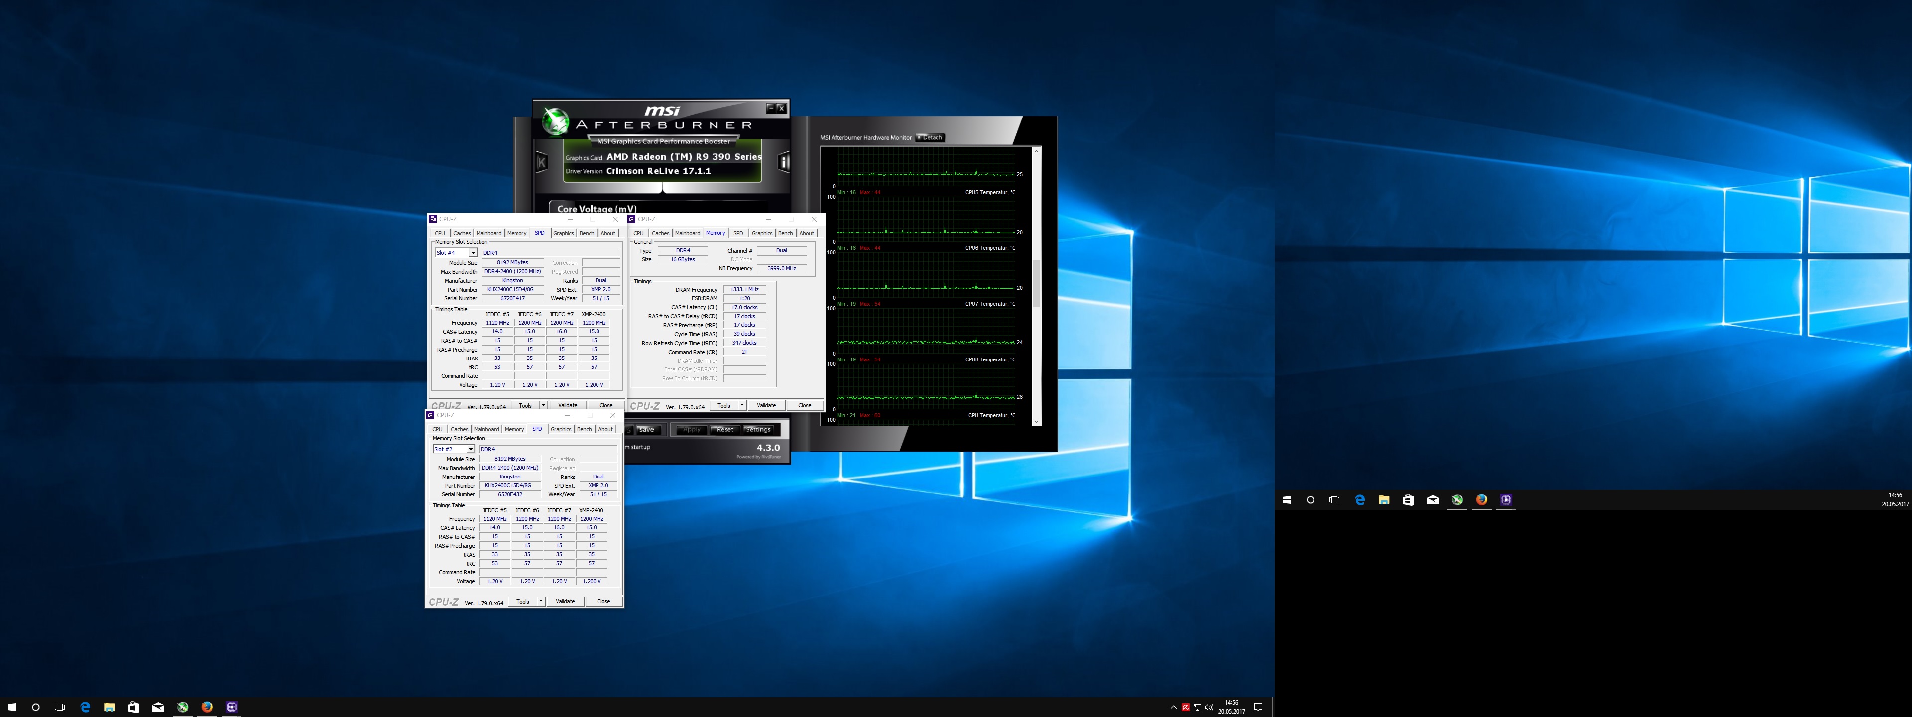Click the system tray volume speaker icon
Image resolution: width=1912 pixels, height=717 pixels.
[x=1210, y=708]
